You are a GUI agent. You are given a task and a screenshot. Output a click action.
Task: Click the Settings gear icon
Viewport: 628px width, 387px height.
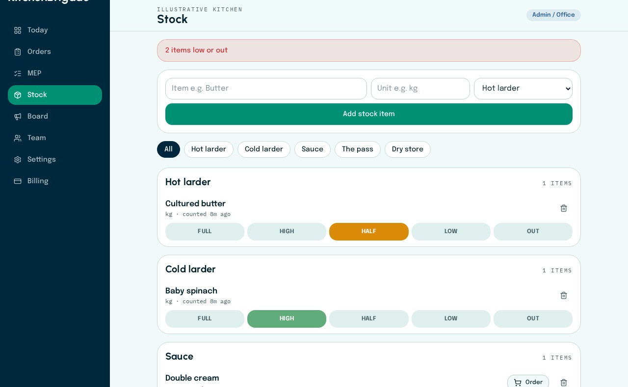click(x=18, y=160)
